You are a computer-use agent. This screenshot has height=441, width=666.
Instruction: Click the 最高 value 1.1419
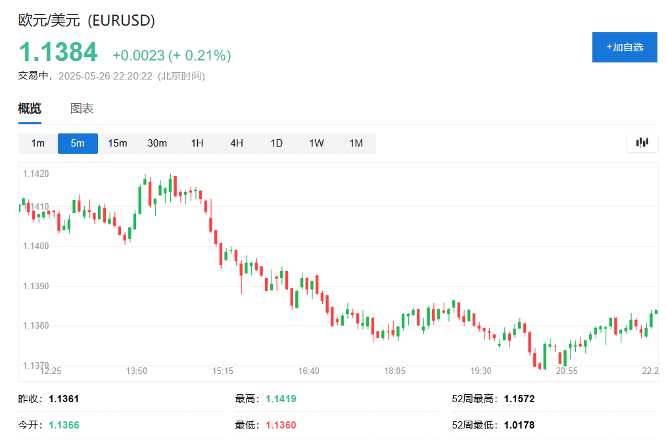281,399
